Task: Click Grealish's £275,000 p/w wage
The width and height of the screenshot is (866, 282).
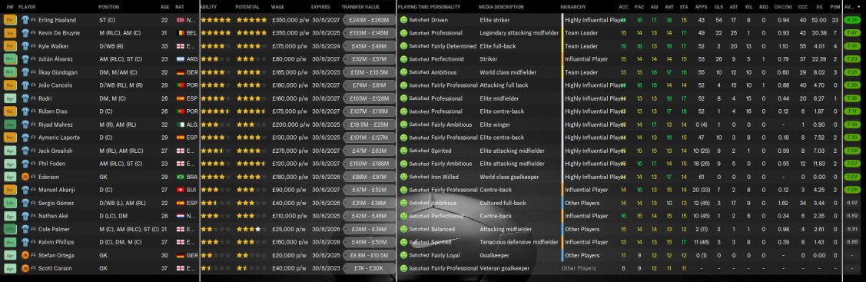Action: tap(290, 151)
